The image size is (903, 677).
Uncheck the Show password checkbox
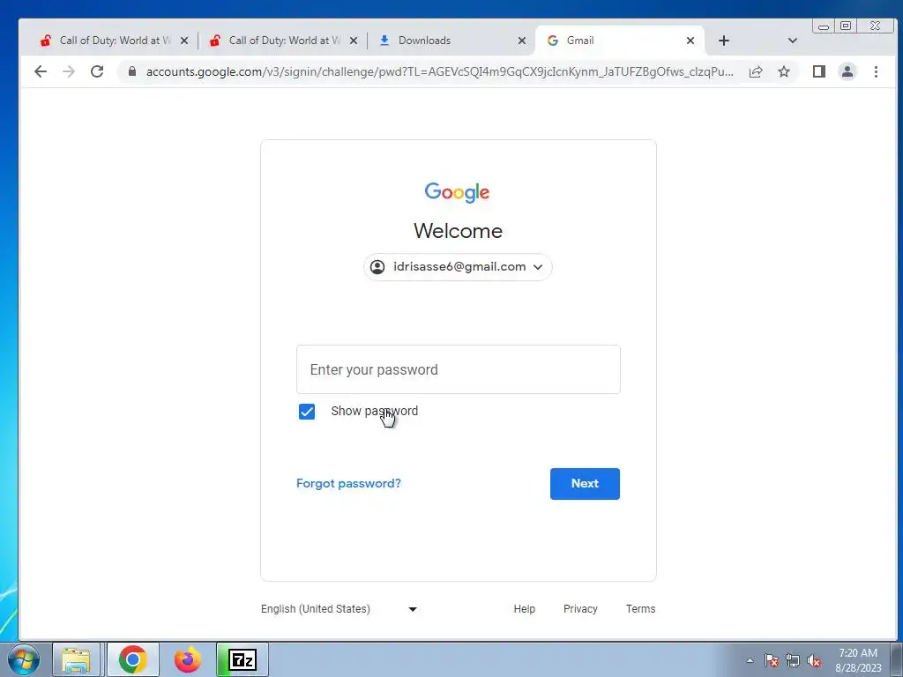click(306, 412)
